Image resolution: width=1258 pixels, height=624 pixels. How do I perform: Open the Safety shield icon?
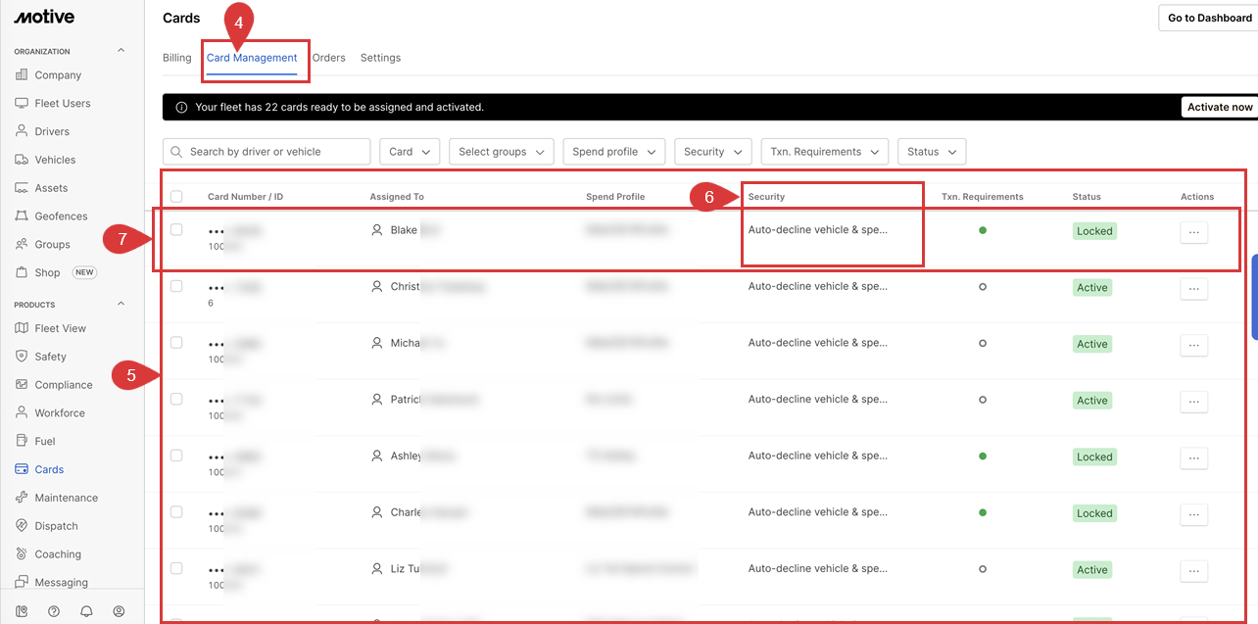(22, 357)
